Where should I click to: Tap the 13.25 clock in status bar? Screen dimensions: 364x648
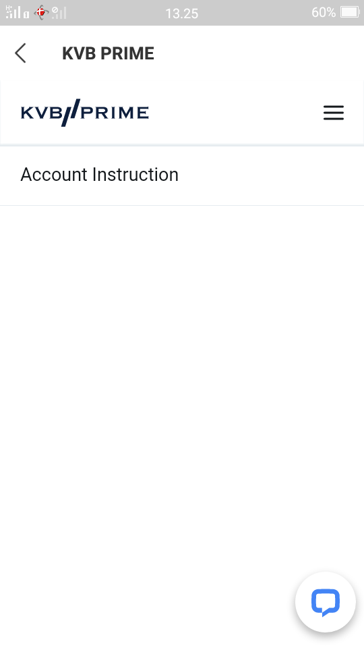pyautogui.click(x=181, y=13)
